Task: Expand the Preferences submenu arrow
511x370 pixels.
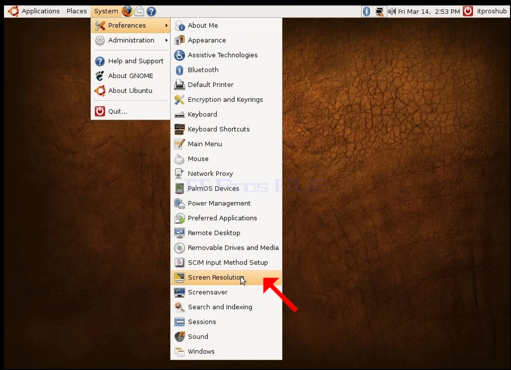Action: (x=167, y=25)
